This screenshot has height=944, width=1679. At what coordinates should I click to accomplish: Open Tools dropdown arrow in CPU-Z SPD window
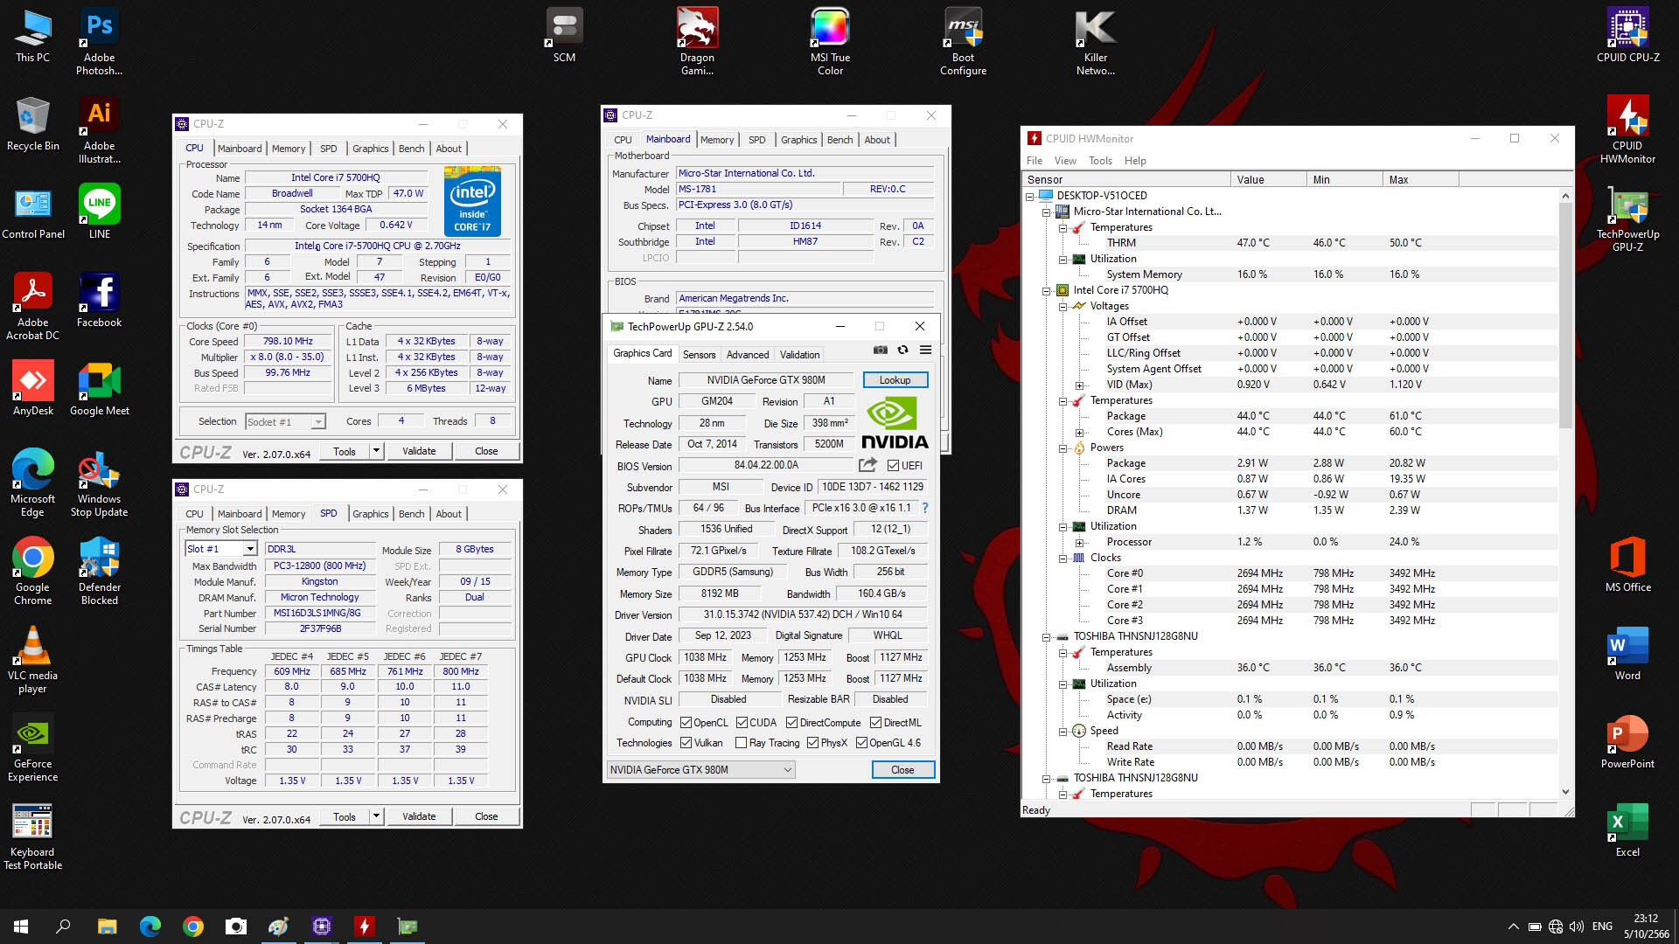point(376,816)
